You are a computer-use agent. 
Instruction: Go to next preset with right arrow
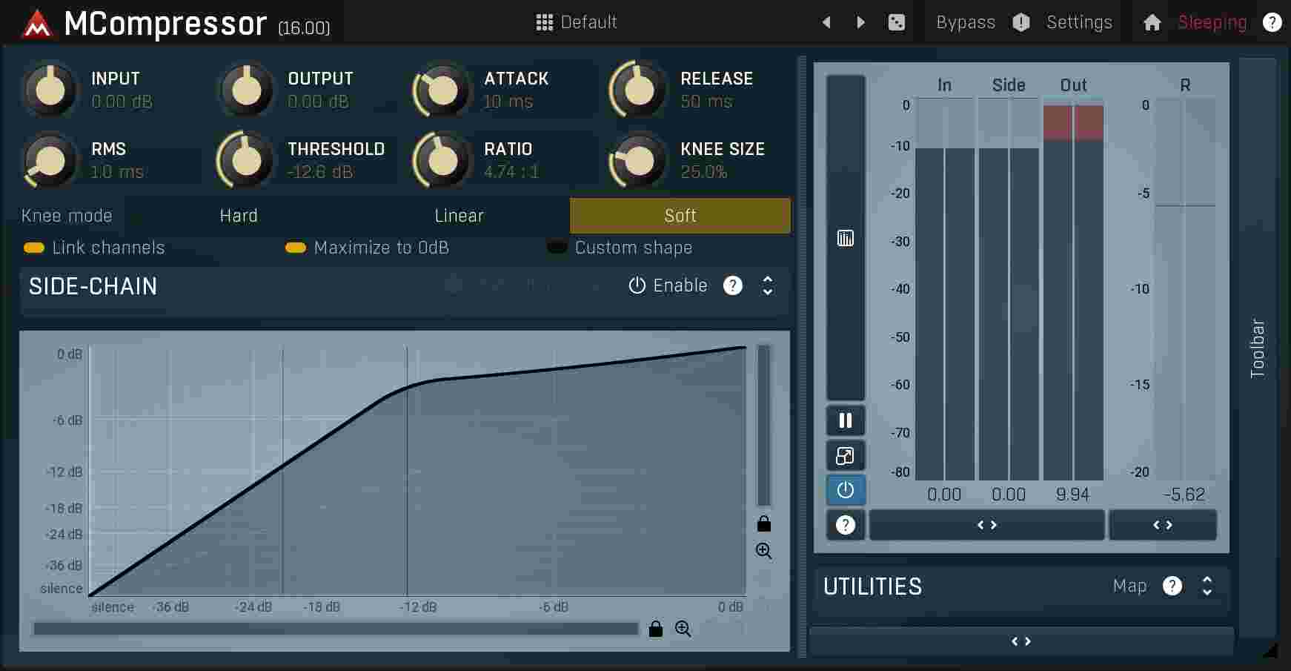point(860,22)
